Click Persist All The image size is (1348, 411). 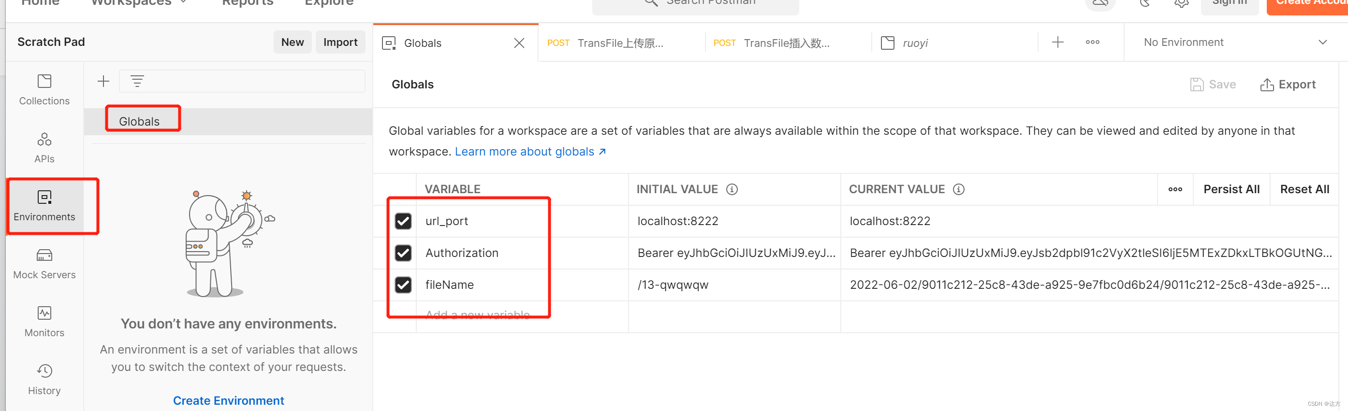click(x=1231, y=189)
